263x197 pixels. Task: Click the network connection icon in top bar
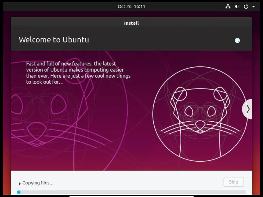[228, 6]
